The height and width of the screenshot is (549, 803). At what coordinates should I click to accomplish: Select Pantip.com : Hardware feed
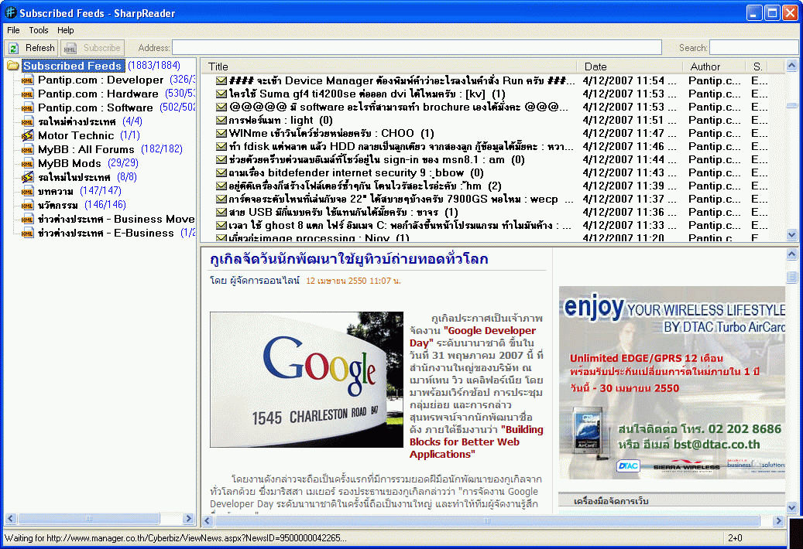98,94
